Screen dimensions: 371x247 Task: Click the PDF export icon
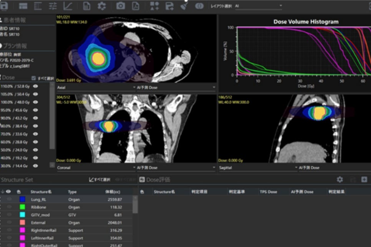pos(136,6)
